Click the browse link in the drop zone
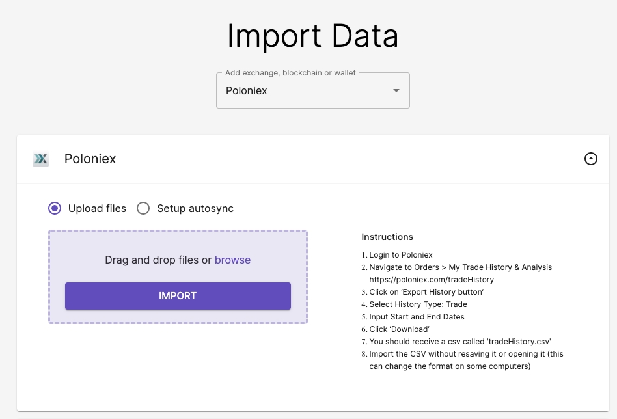Viewport: 617px width, 419px height. pyautogui.click(x=232, y=260)
